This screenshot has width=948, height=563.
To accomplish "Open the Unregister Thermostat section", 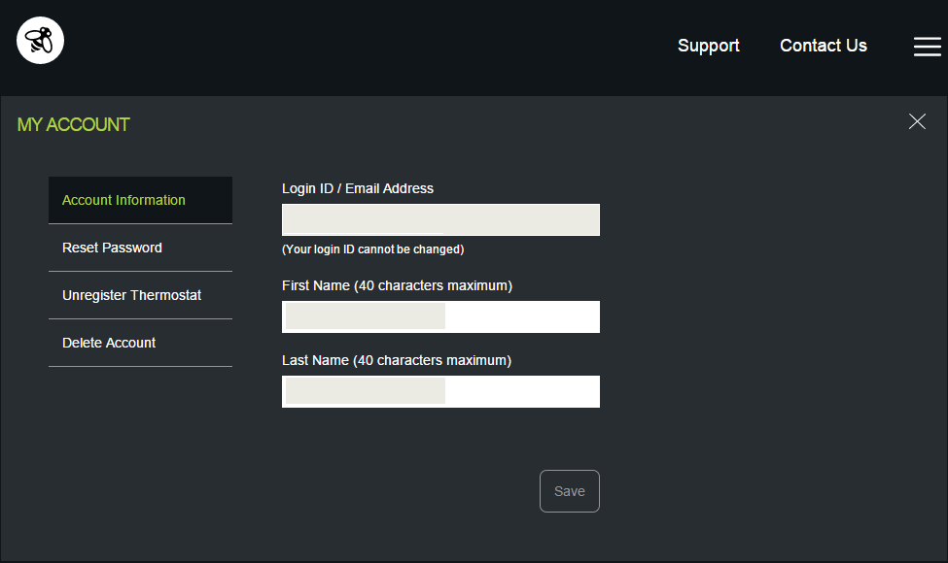I will click(140, 295).
